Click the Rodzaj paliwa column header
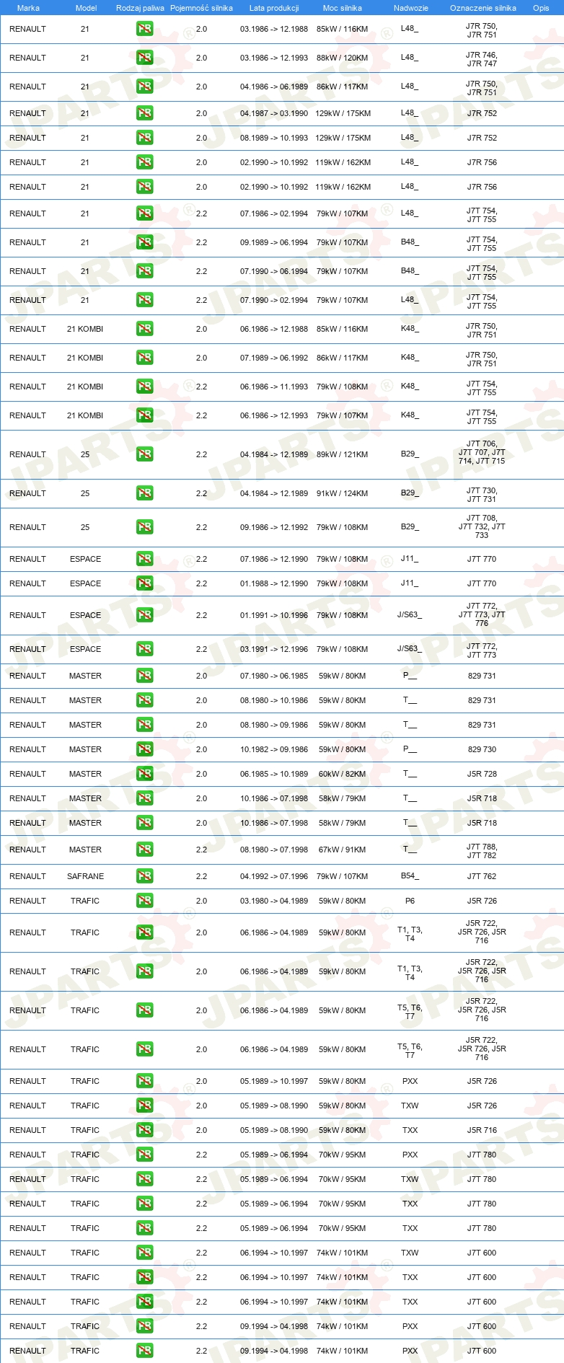This screenshot has width=564, height=1363. 140,8
